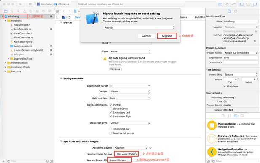Select the Standard editor icon

tap(220, 4)
